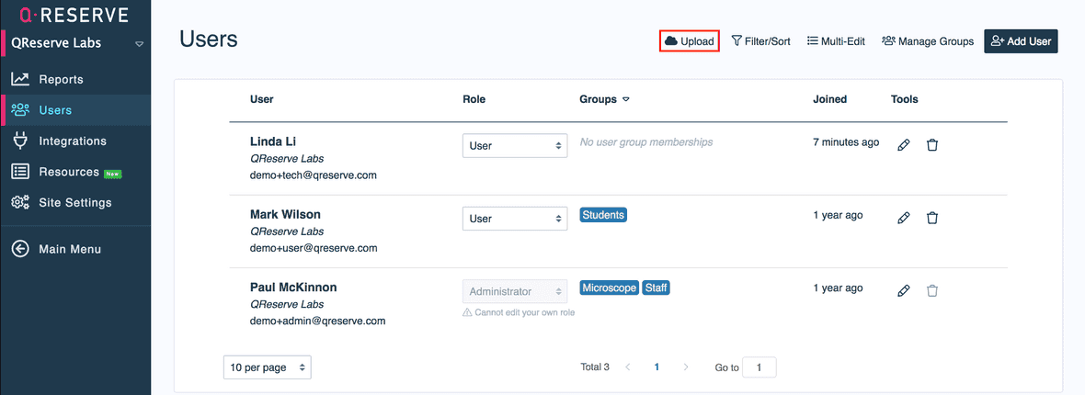The width and height of the screenshot is (1085, 395).
Task: Click the QReserve logo in the sidebar
Action: point(68,15)
